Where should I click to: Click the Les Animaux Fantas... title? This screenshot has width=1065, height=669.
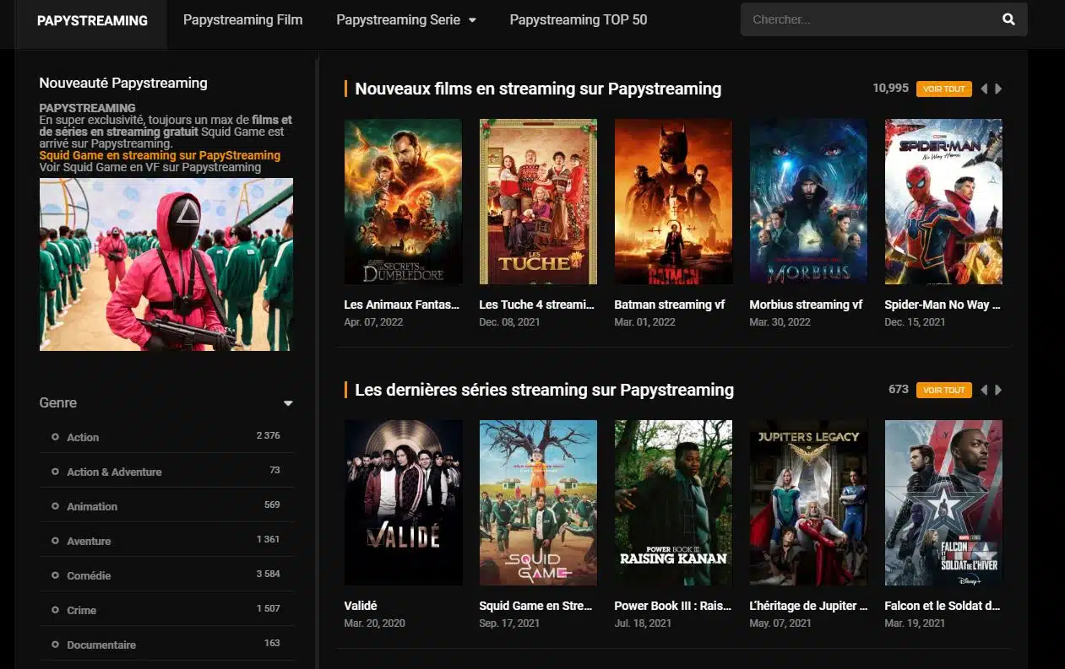point(402,305)
